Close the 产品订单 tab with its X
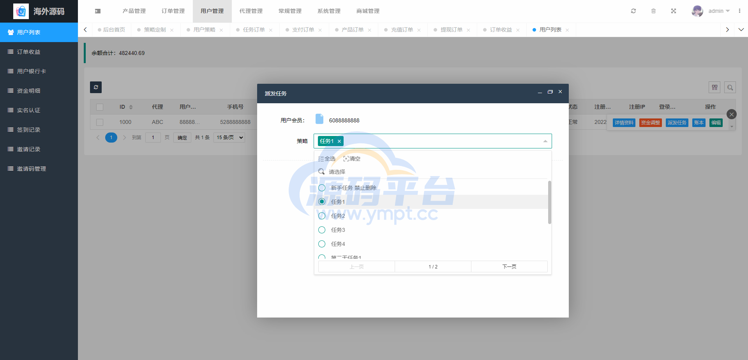 tap(370, 30)
